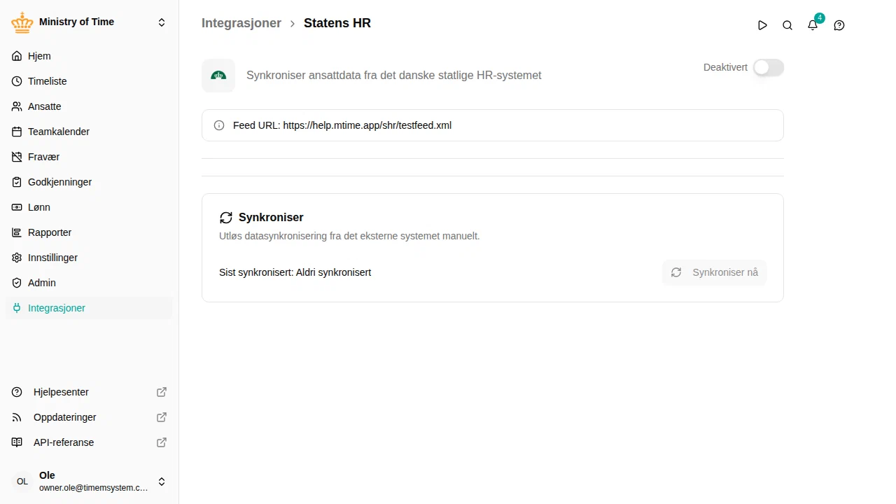Open Admin in the sidebar
The height and width of the screenshot is (504, 896).
(x=89, y=283)
